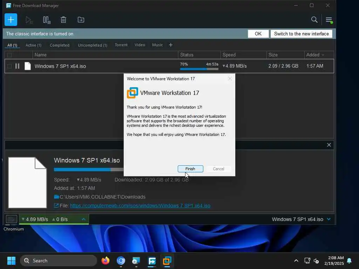Switch to the Completed tab
The image size is (359, 269).
[x=60, y=45]
